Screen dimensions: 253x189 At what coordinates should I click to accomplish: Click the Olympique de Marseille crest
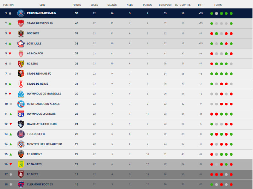click(x=21, y=94)
